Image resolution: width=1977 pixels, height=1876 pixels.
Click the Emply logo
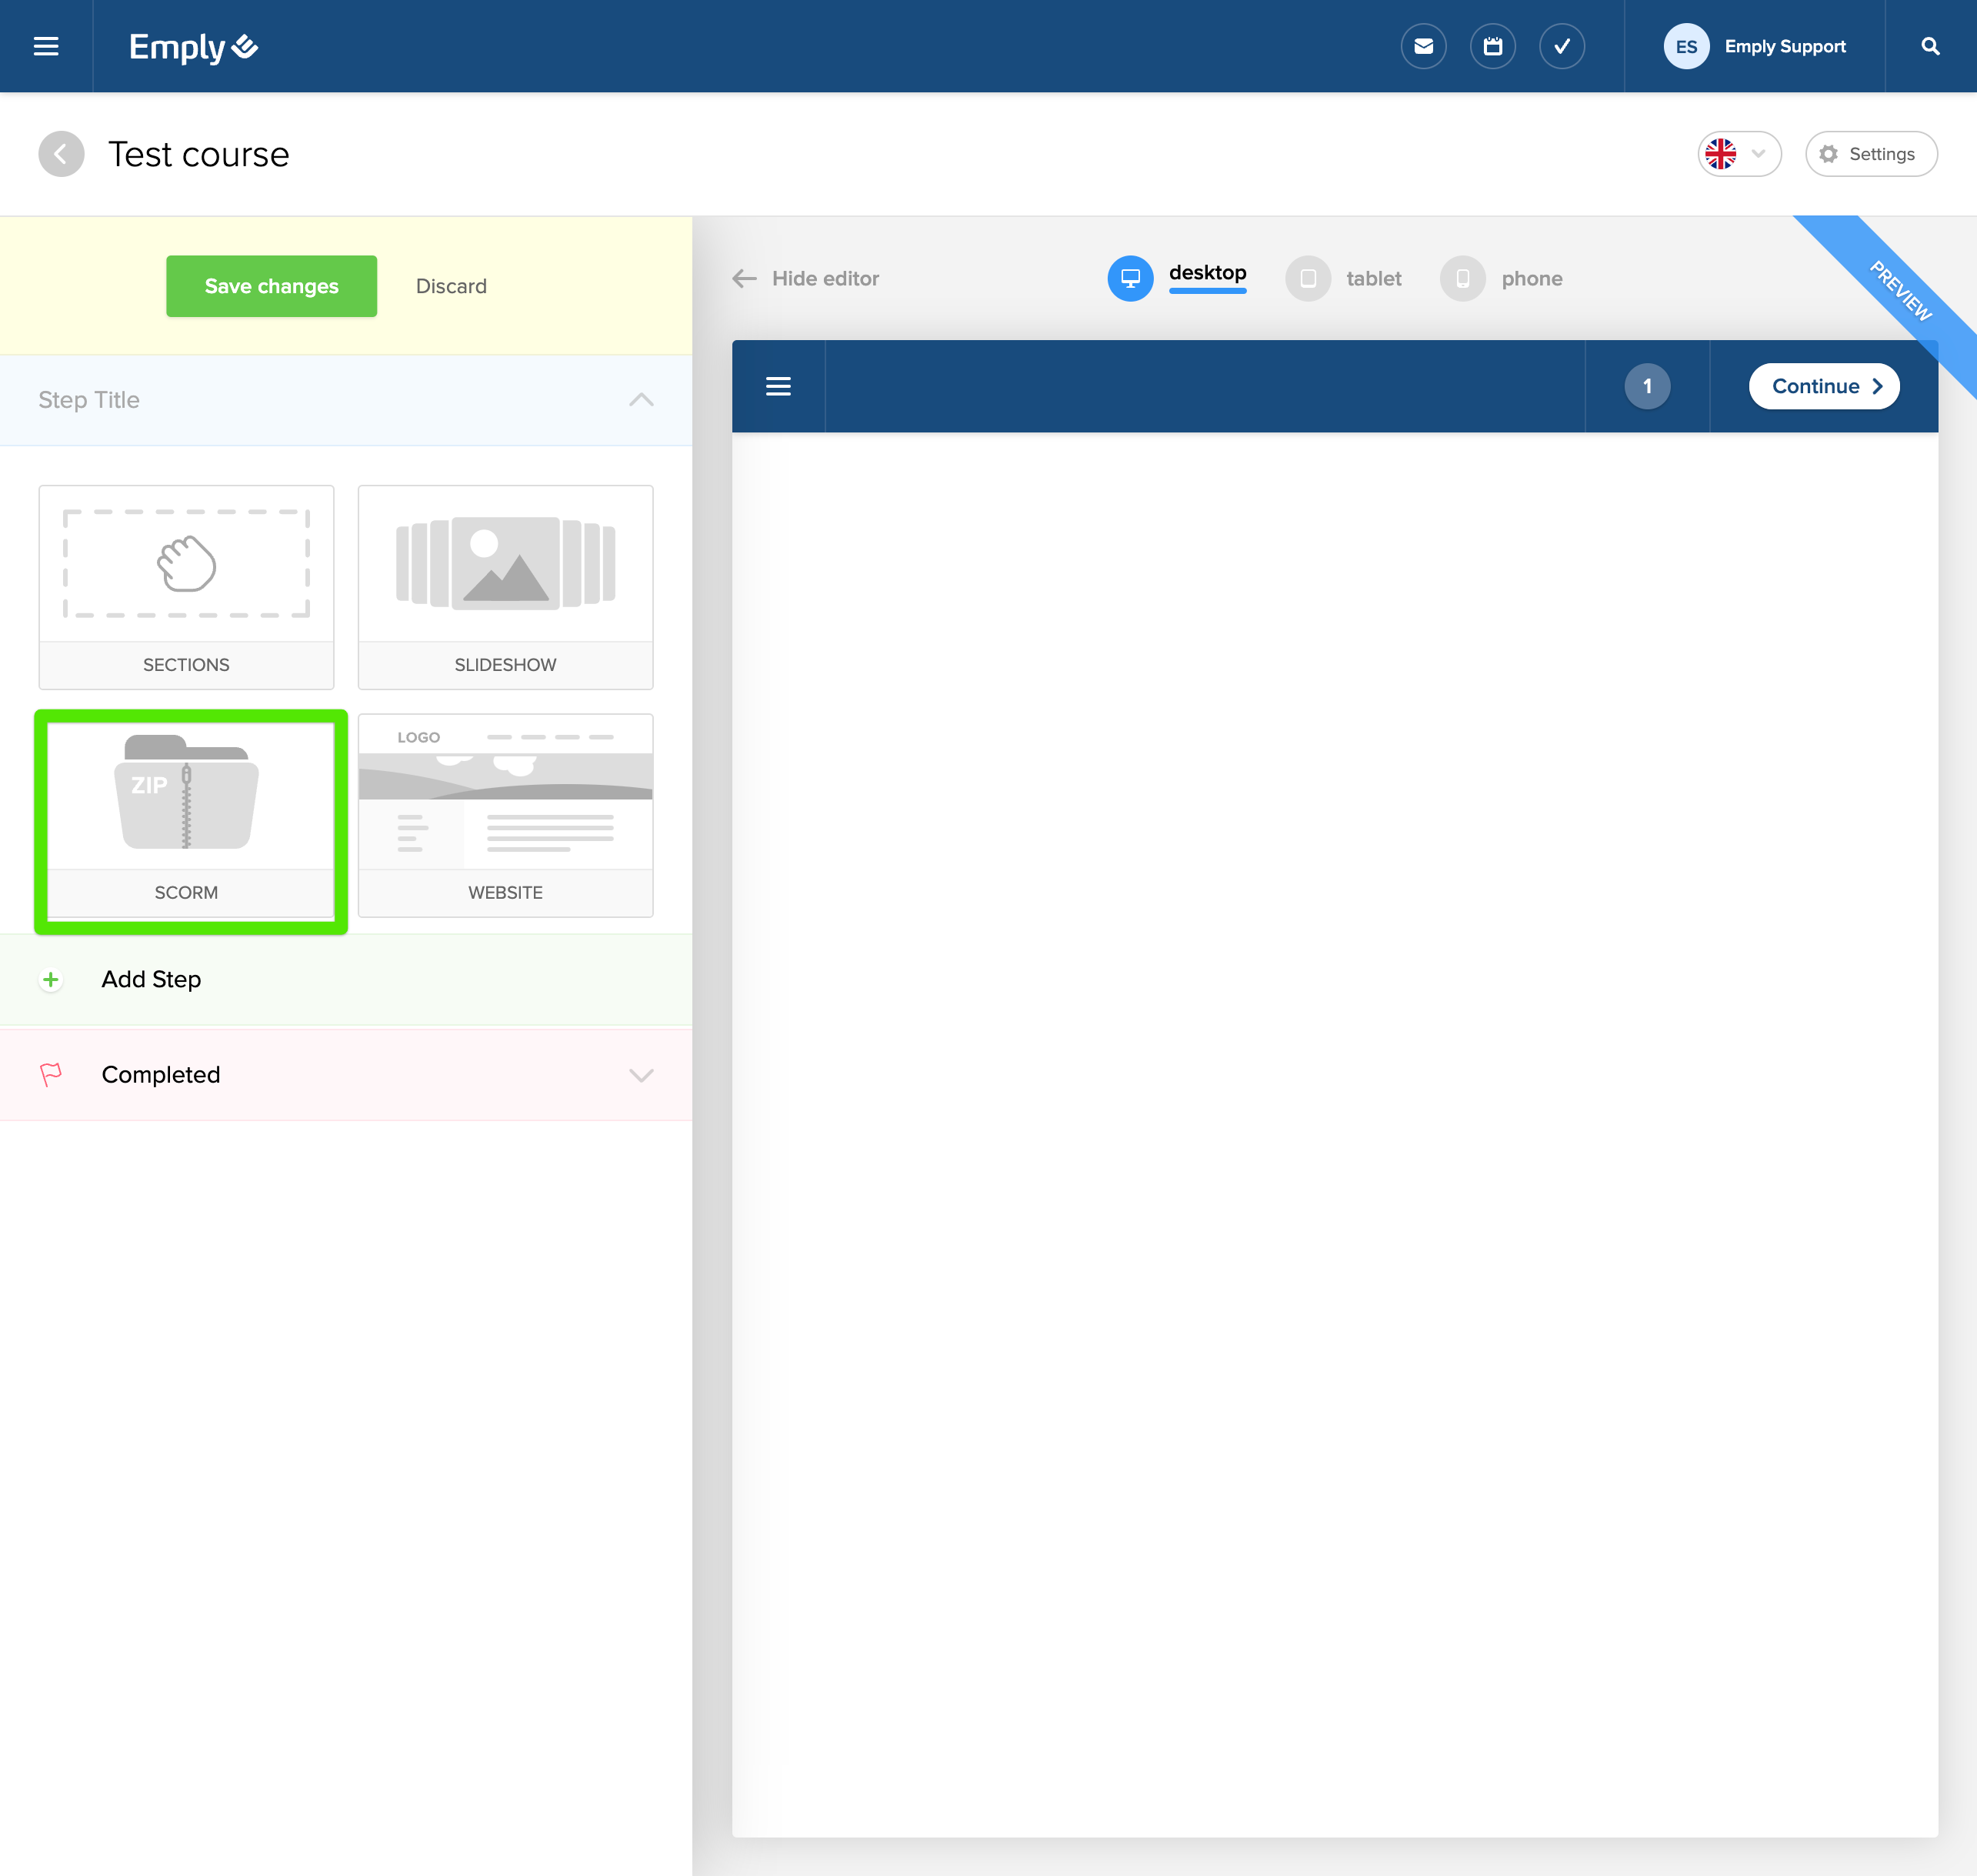click(194, 46)
